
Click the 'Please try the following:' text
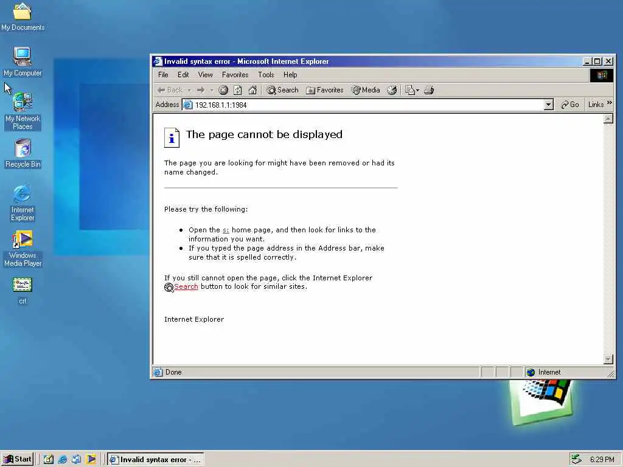[x=206, y=209]
